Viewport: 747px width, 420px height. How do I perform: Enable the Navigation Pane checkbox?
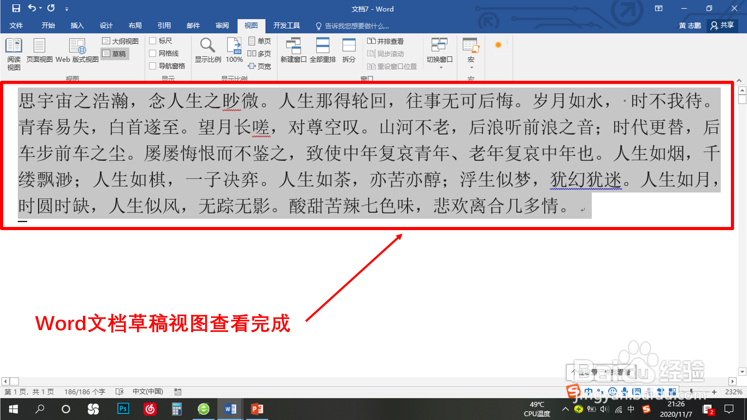click(153, 66)
